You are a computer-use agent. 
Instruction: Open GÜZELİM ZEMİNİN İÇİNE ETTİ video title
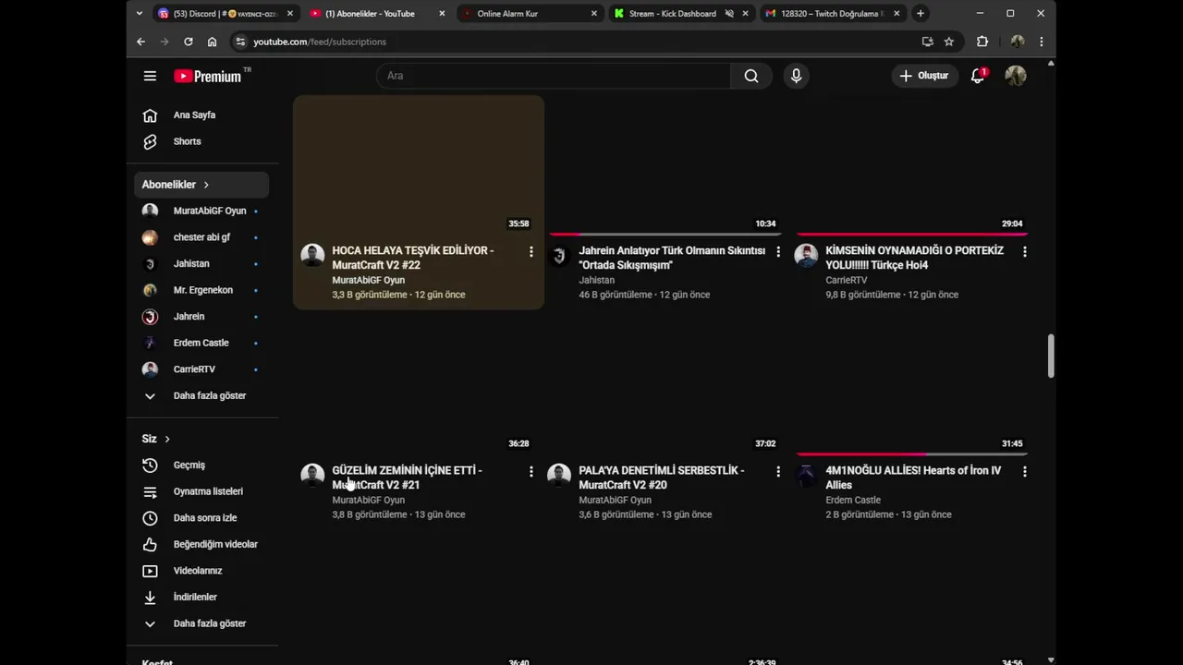click(x=407, y=478)
